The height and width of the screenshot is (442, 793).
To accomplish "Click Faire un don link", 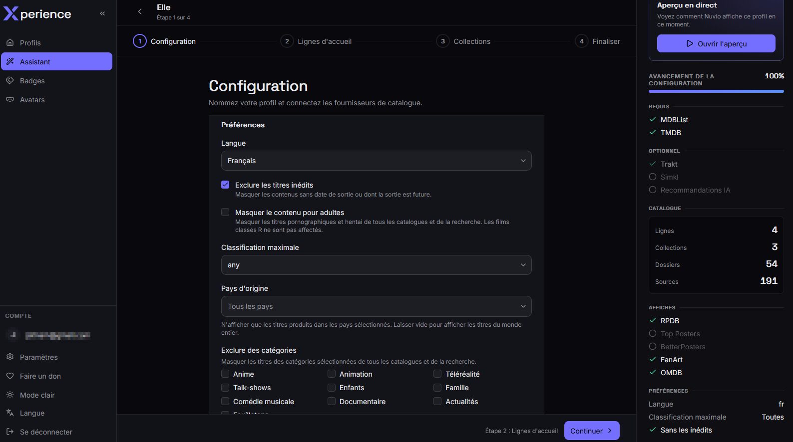I will [56, 376].
